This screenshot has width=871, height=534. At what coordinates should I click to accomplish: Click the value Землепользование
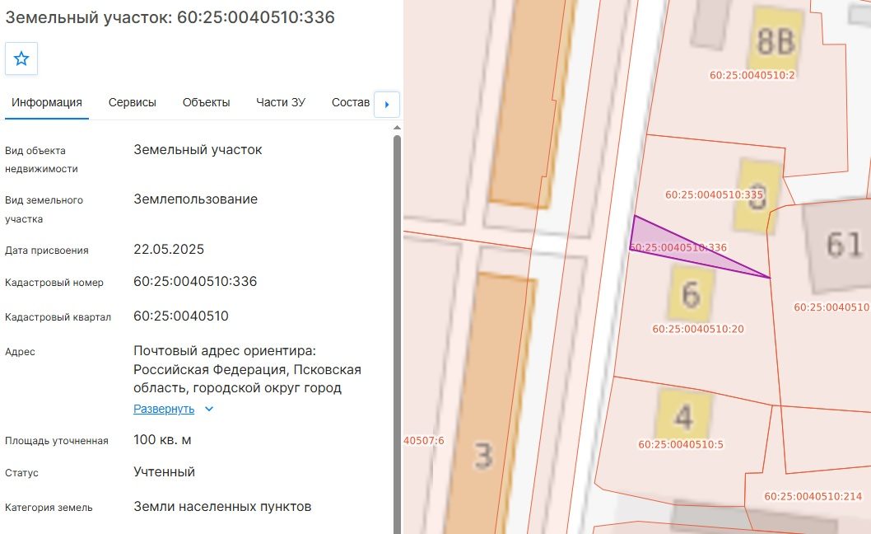(196, 199)
